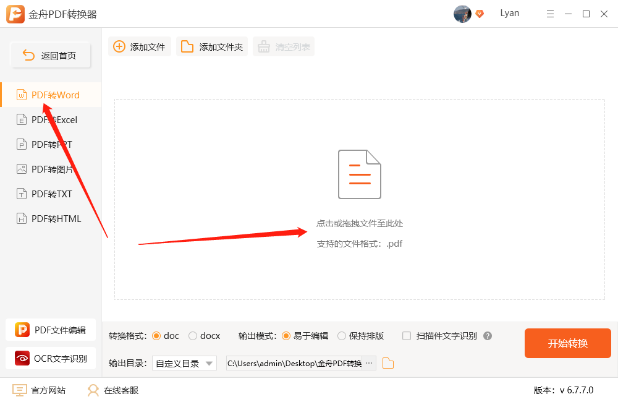The height and width of the screenshot is (402, 618).
Task: Click the 返回首页 button
Action: pyautogui.click(x=51, y=55)
